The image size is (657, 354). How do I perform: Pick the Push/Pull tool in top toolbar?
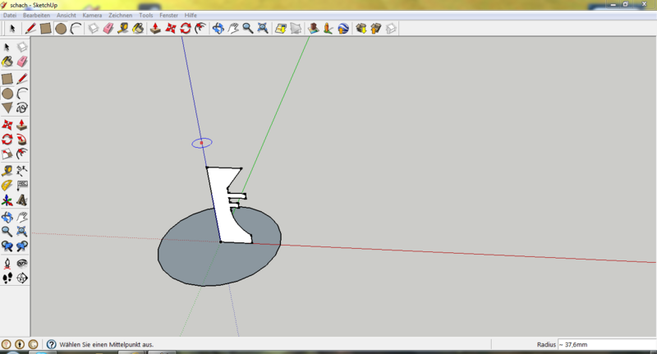(154, 29)
